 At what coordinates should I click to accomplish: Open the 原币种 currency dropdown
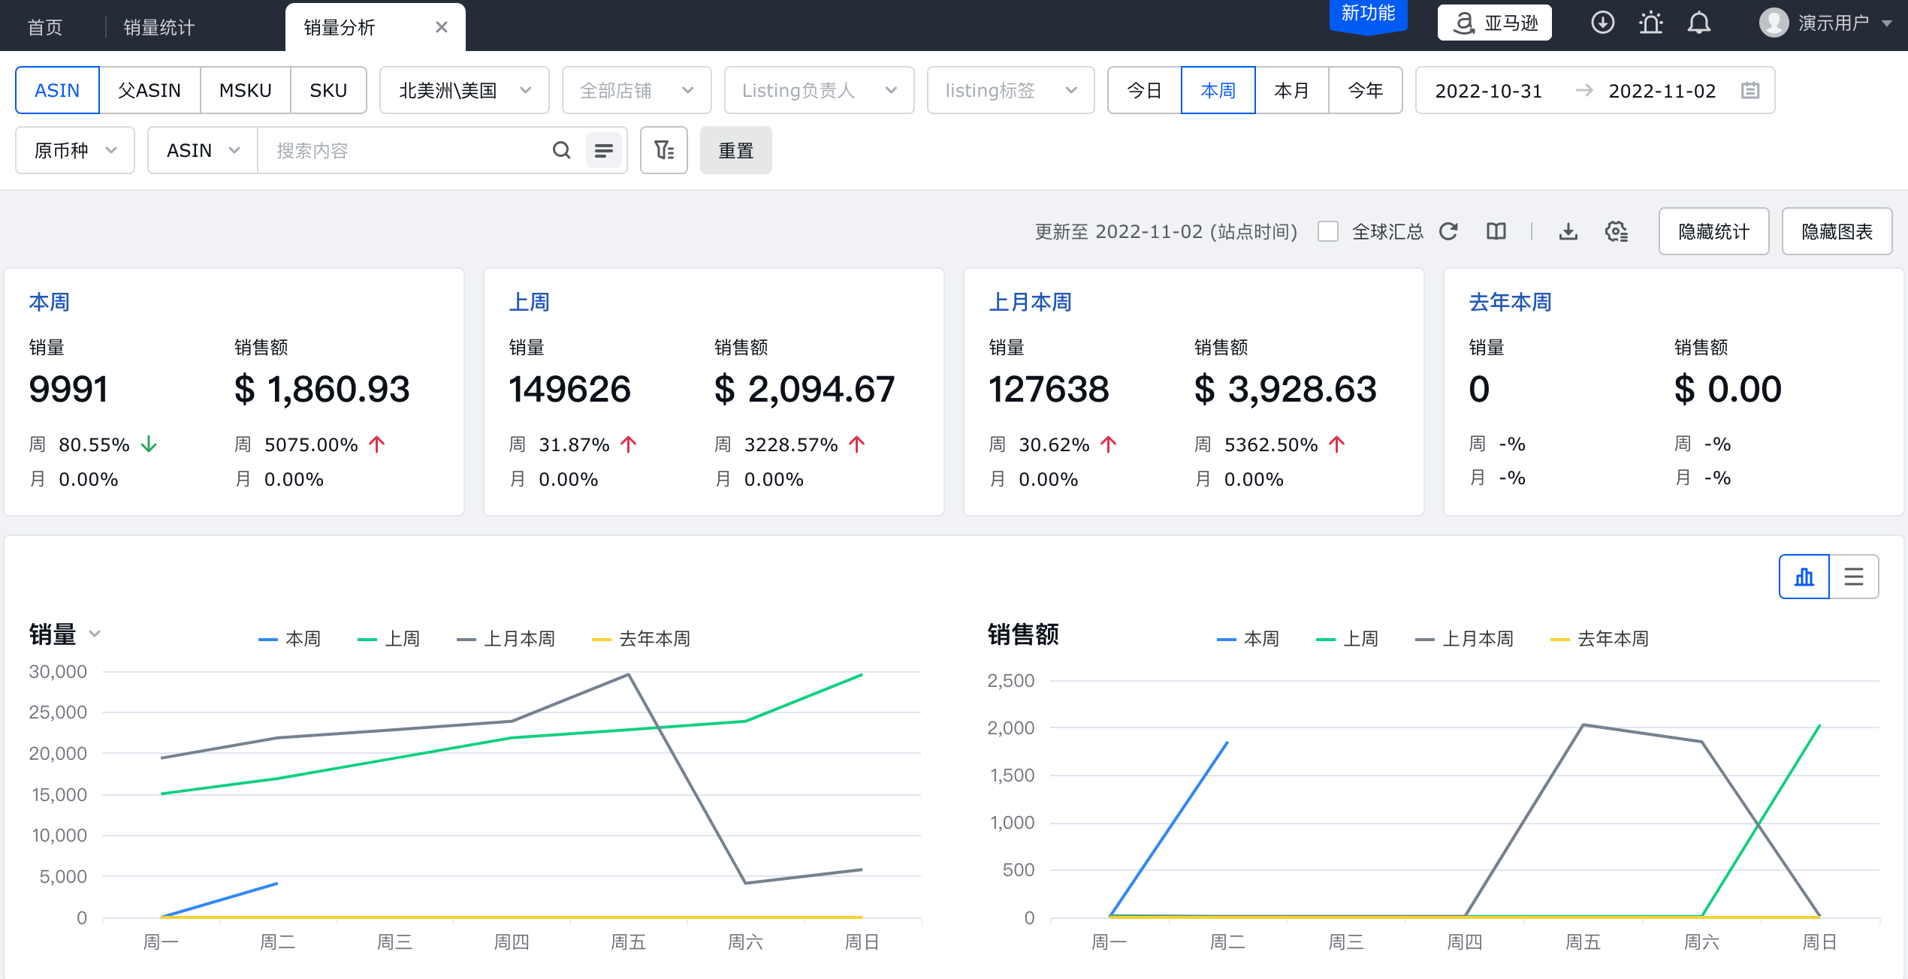click(75, 150)
